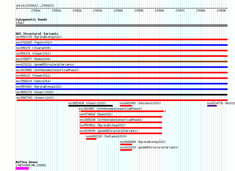Click the 27643k ruler tick label
Viewport: 235px width, 171px height.
tap(98, 11)
